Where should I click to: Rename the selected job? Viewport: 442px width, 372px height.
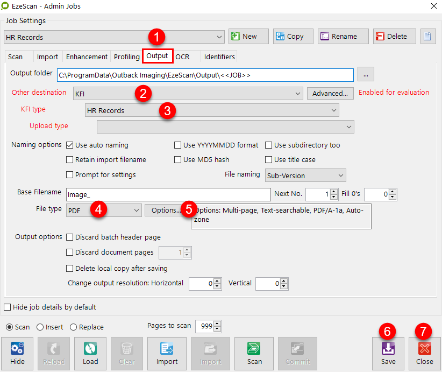click(x=343, y=37)
